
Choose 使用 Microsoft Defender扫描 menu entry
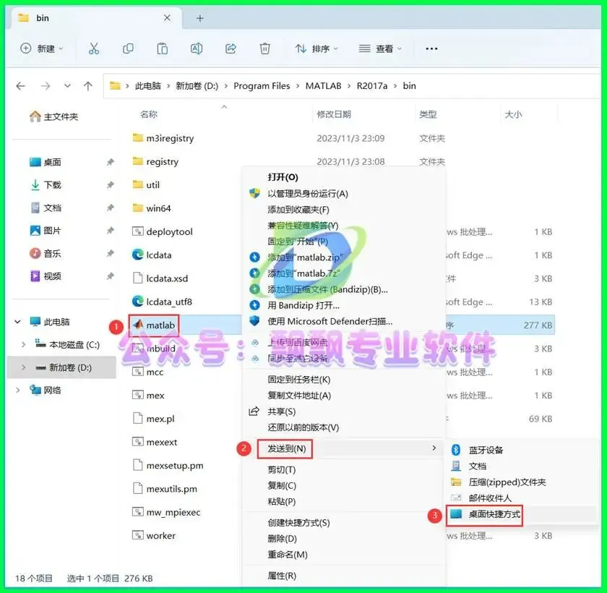click(x=330, y=322)
